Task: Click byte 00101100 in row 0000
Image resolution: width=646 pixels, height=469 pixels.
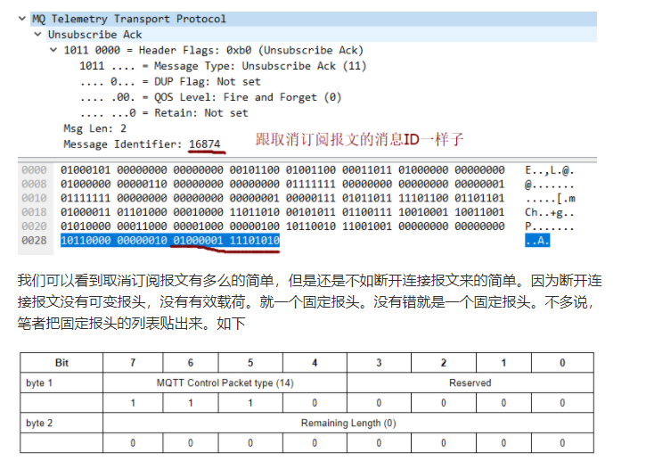Action: tap(255, 169)
